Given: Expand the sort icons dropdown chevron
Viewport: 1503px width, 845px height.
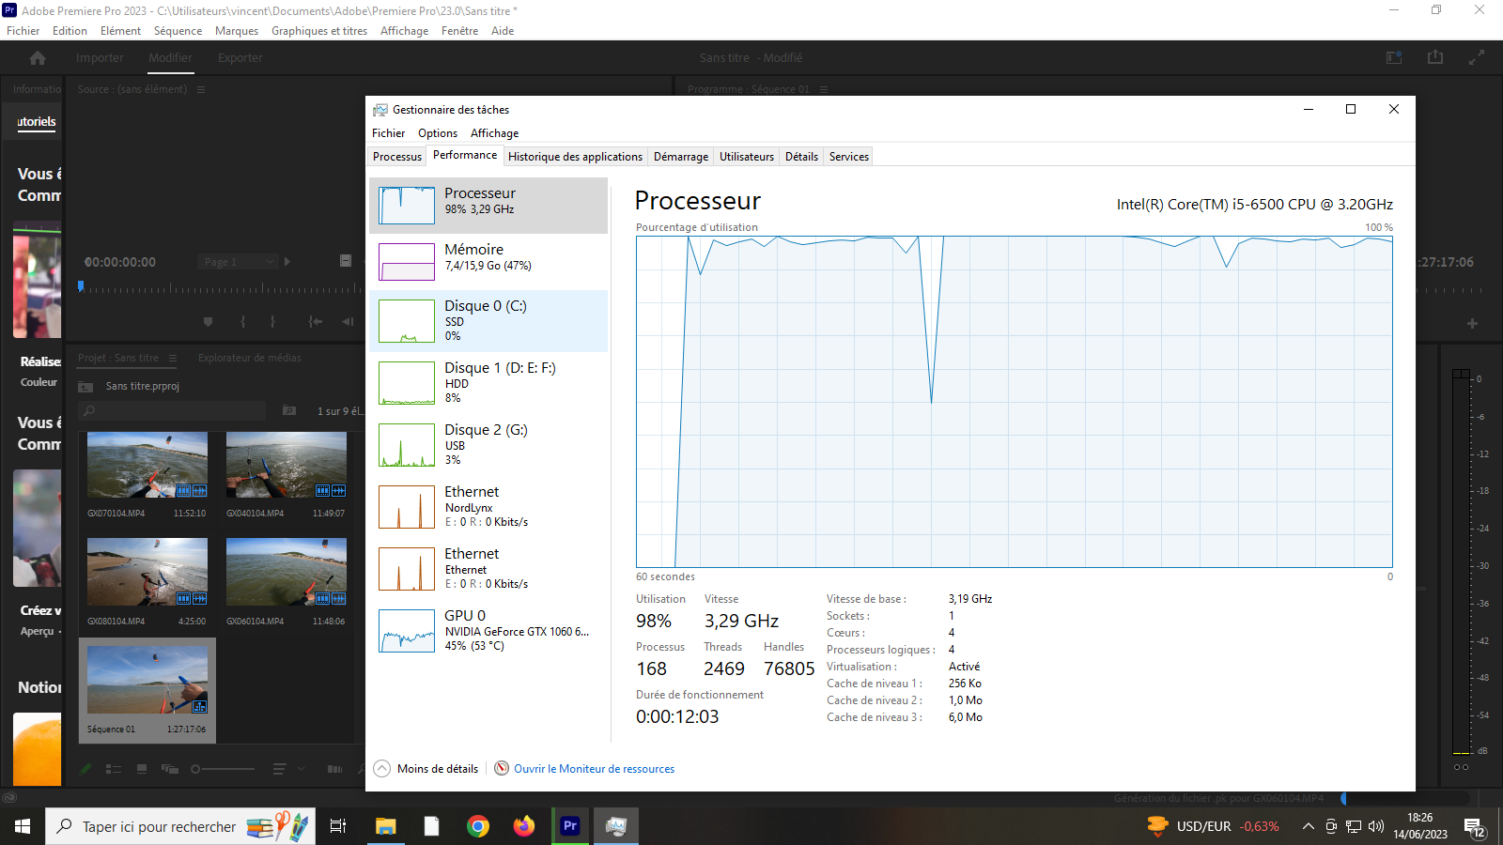Looking at the screenshot, I should pyautogui.click(x=302, y=769).
